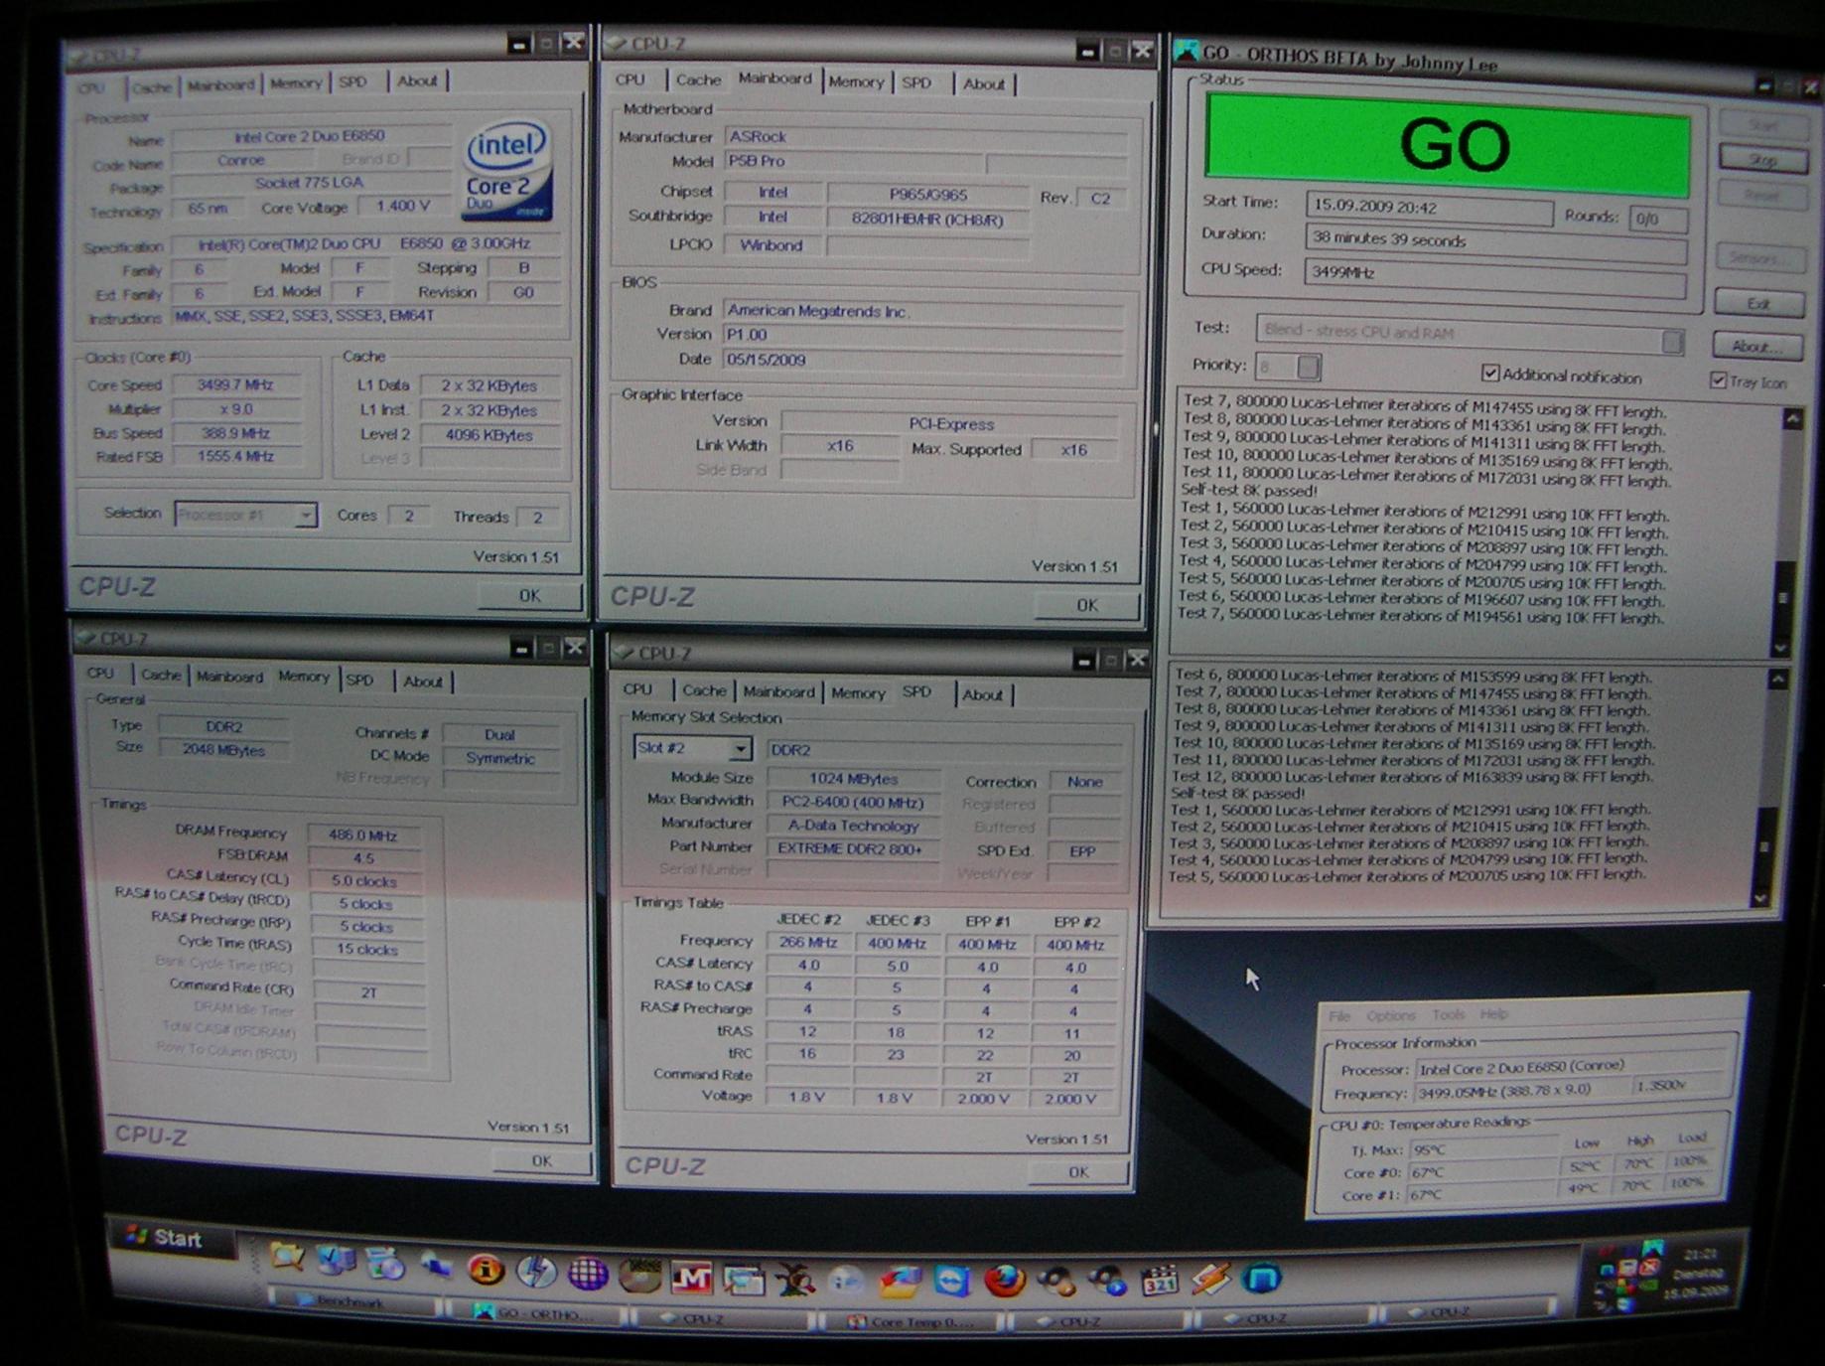
Task: Open the Cache tab in the top-left CPU-Z
Action: pos(152,87)
